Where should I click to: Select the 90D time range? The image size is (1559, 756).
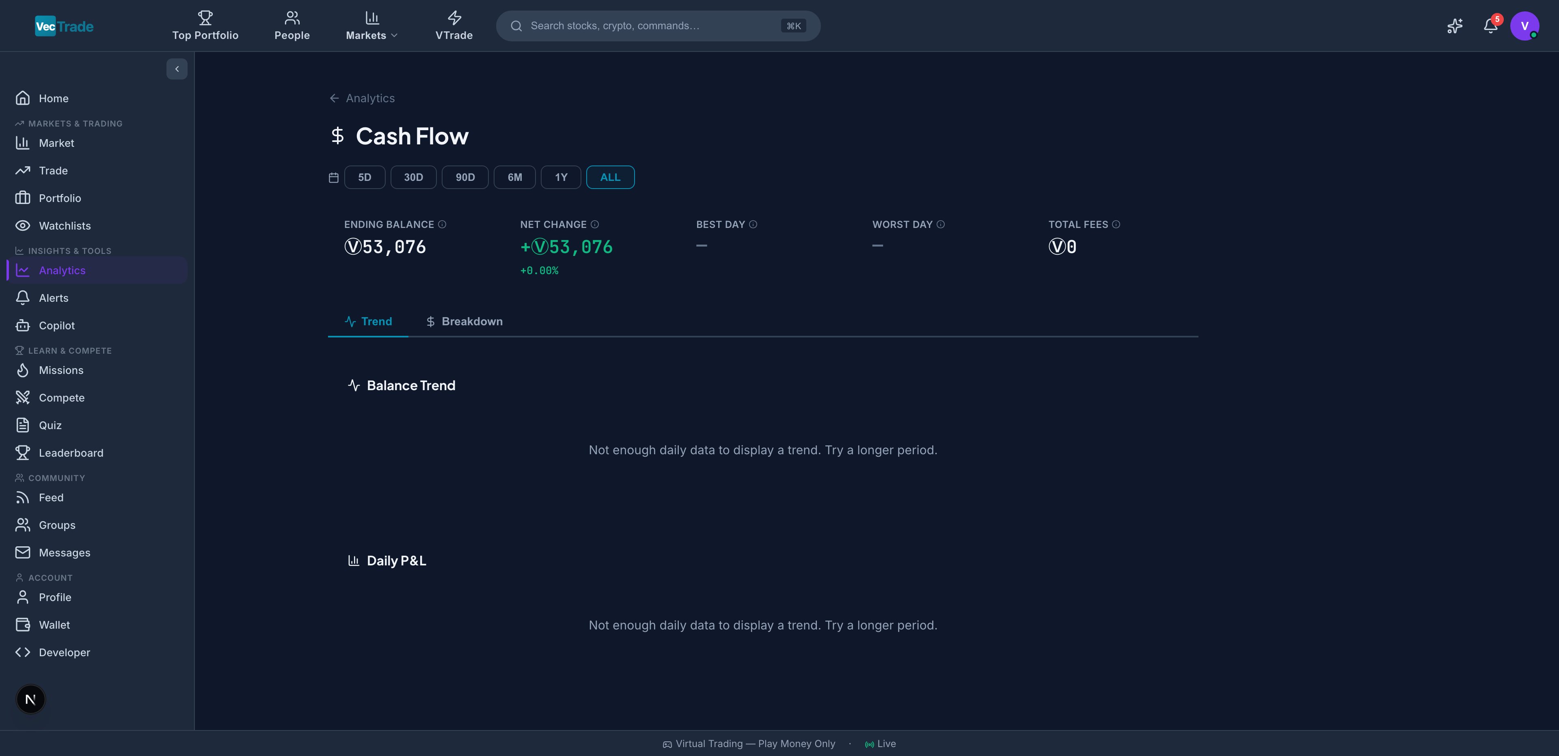[x=465, y=177]
